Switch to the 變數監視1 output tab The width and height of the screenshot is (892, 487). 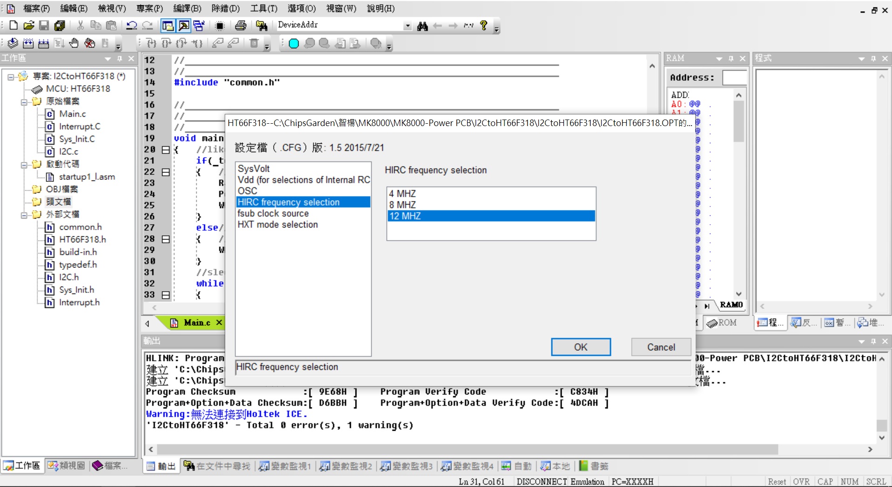(285, 466)
